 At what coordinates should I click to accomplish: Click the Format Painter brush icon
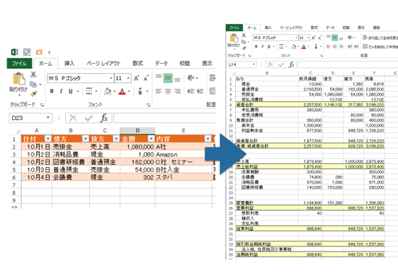click(33, 93)
